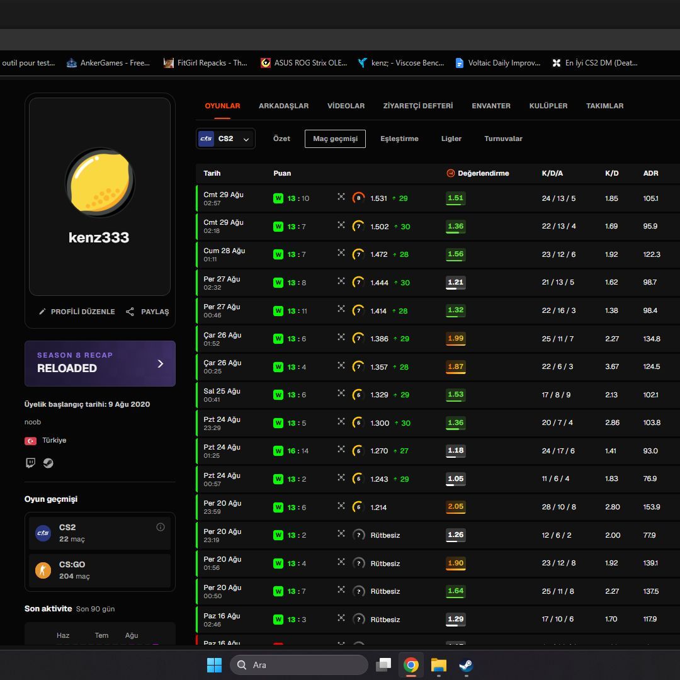
Task: Select the Maç geçmişi button
Action: click(335, 139)
